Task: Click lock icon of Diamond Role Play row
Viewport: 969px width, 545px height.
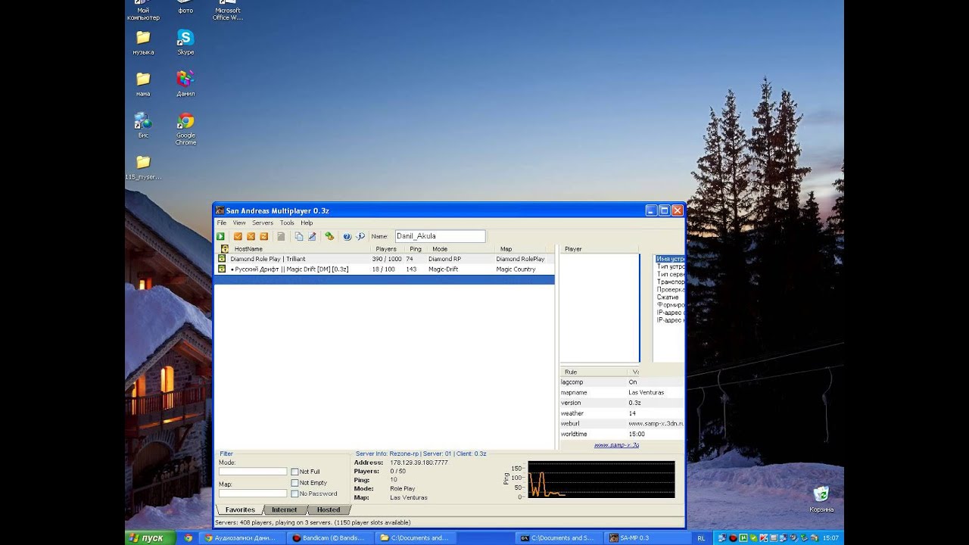Action: point(222,259)
